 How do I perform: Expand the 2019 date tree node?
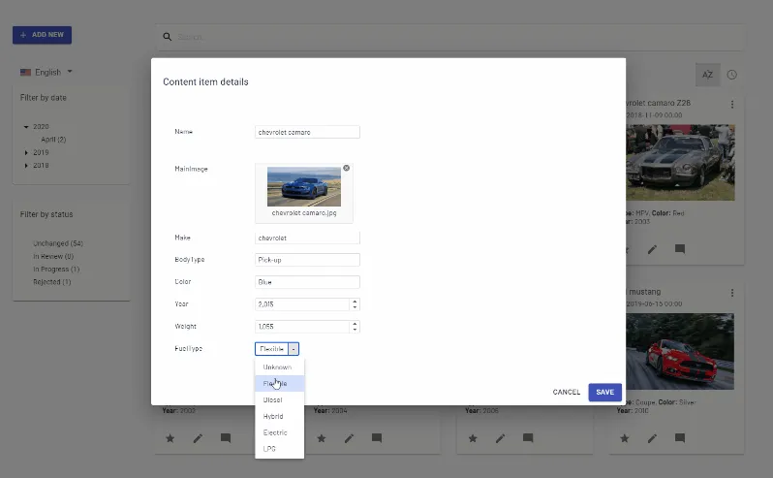point(26,153)
